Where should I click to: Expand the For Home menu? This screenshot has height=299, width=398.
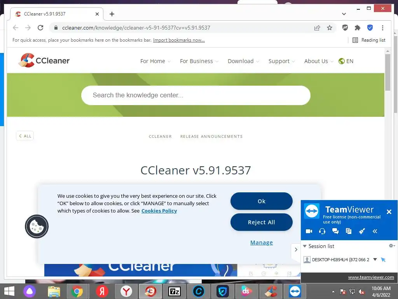[155, 61]
